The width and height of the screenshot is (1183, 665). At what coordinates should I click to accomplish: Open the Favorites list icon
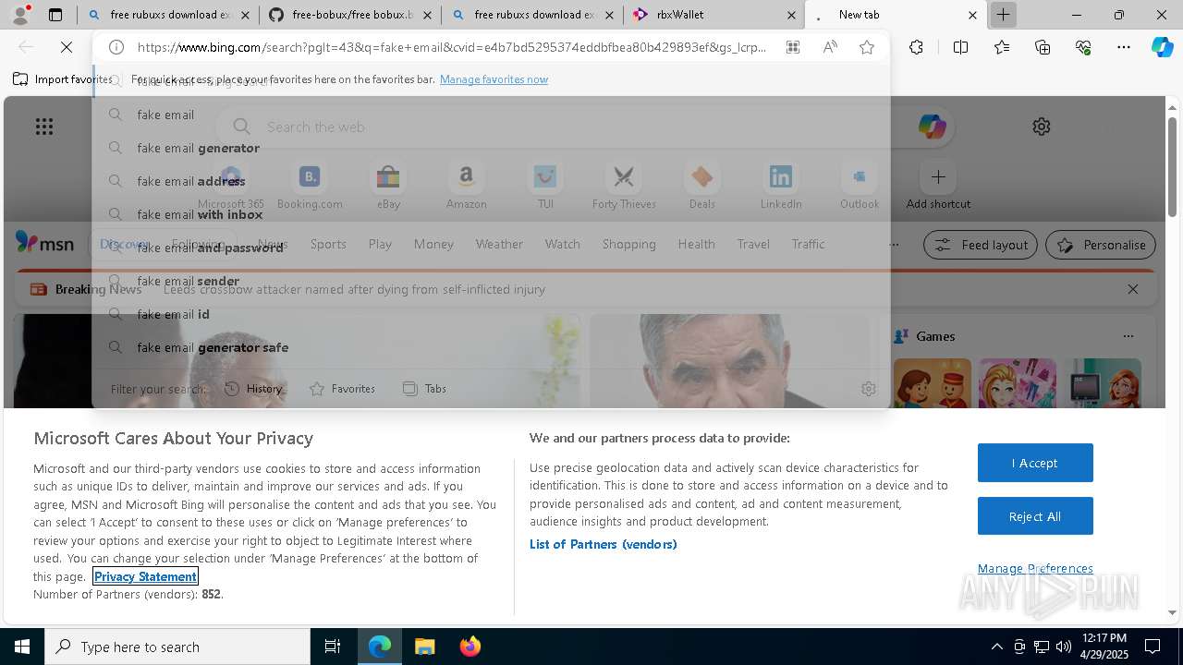[1002, 47]
